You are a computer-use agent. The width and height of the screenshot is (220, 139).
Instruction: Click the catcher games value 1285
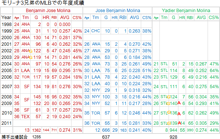point(36,137)
